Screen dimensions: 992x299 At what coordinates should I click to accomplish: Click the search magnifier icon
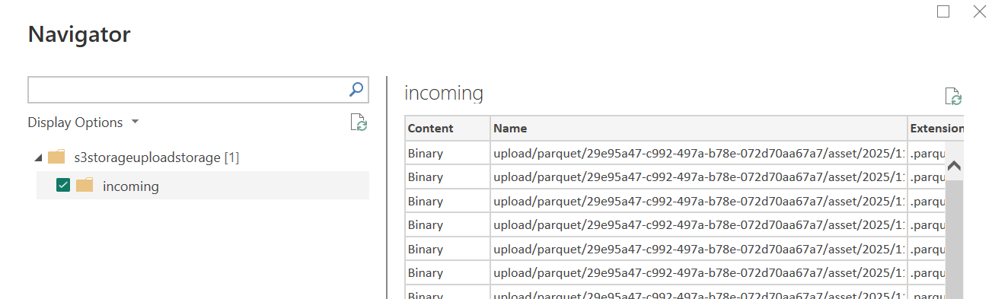(356, 90)
